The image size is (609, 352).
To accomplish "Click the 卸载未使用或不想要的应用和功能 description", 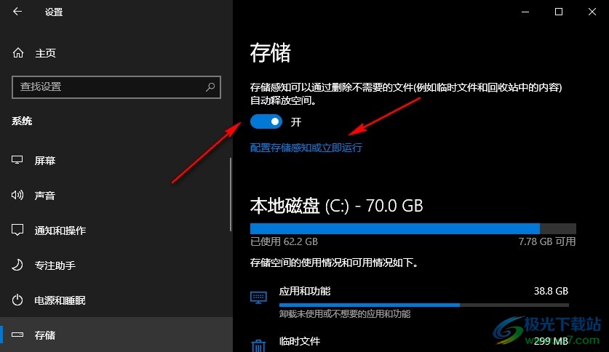I will click(x=344, y=313).
